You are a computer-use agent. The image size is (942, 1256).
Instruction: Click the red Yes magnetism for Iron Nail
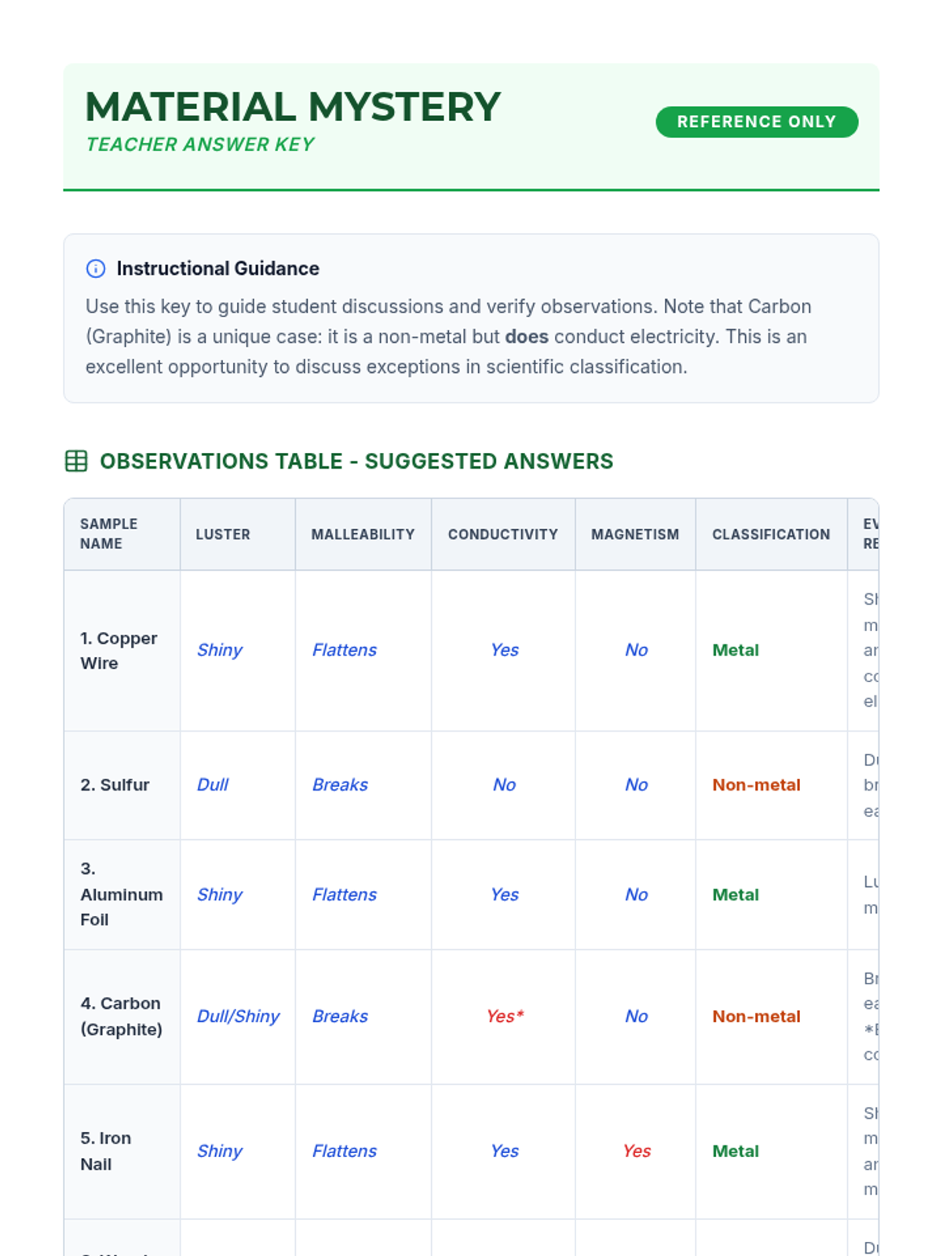coord(637,1151)
